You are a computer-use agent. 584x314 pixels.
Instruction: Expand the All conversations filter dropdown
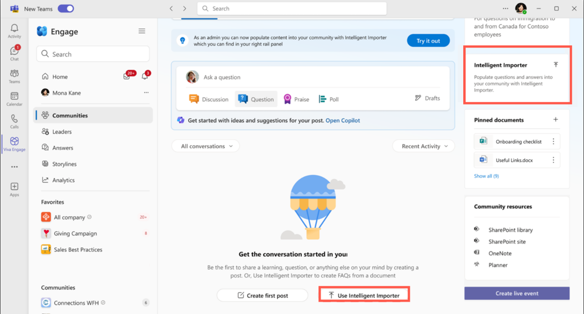coord(206,146)
